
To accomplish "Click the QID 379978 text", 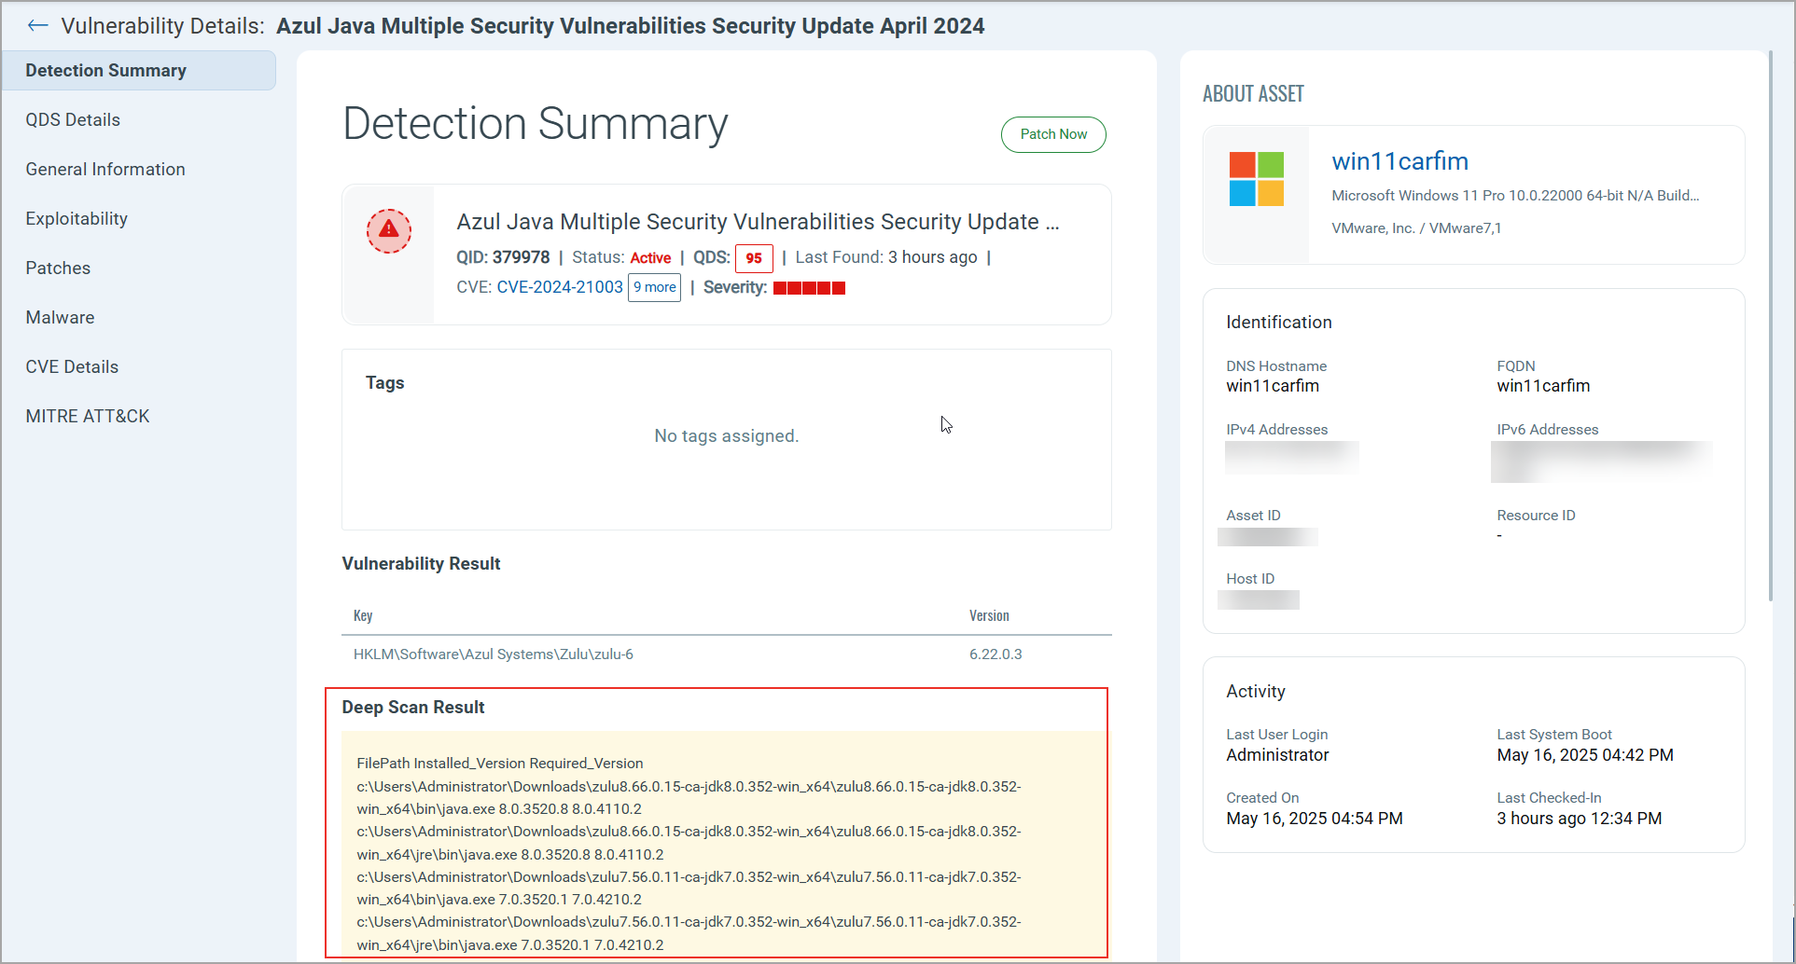I will tap(503, 257).
